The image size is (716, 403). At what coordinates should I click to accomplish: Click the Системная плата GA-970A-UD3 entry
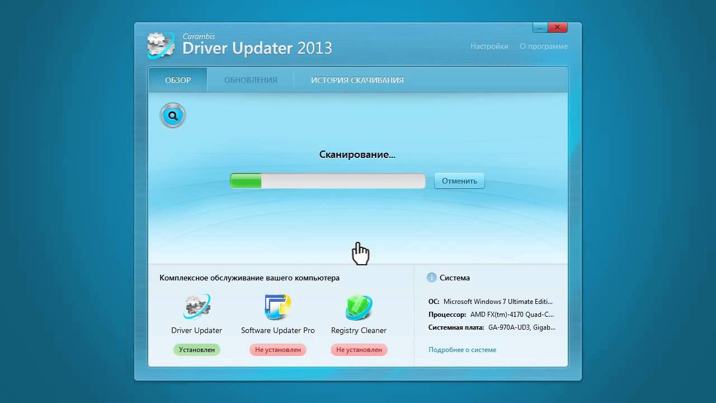492,327
